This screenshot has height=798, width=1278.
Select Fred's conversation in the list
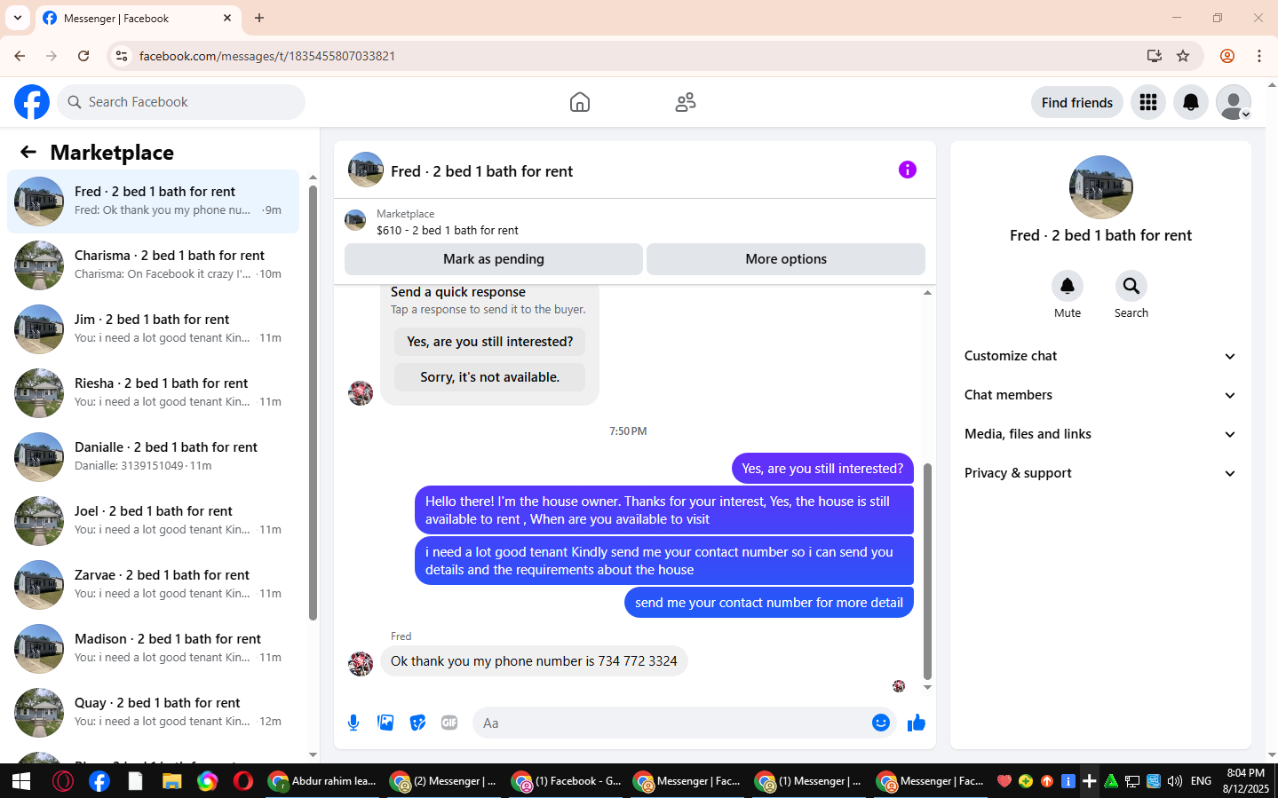[153, 201]
